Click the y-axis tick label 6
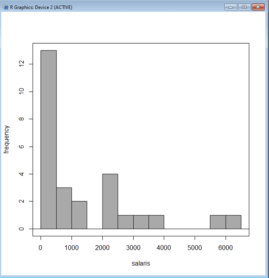This screenshot has width=269, height=278. pyautogui.click(x=21, y=147)
